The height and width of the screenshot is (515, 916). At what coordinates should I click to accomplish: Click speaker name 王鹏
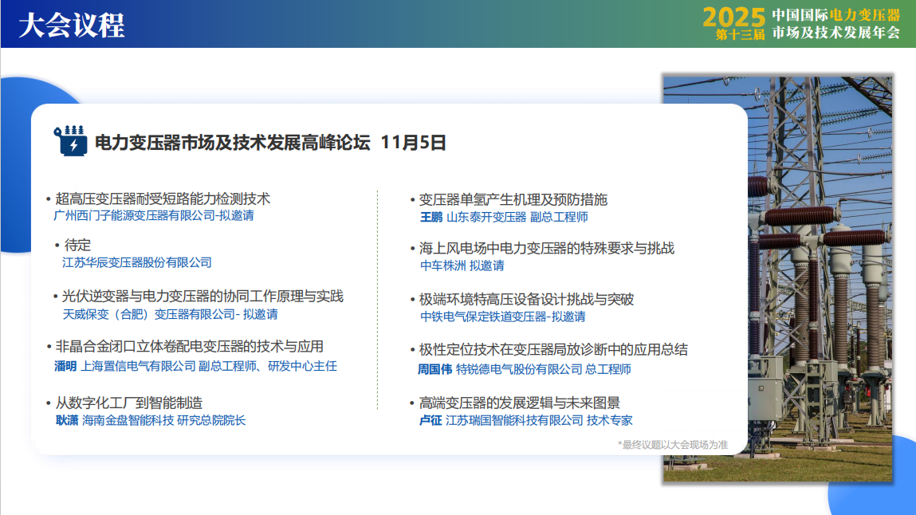click(x=431, y=217)
